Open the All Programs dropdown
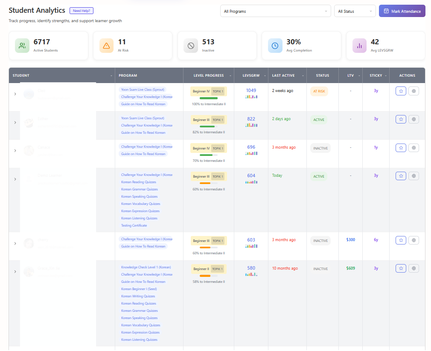431x351 pixels. [x=276, y=11]
